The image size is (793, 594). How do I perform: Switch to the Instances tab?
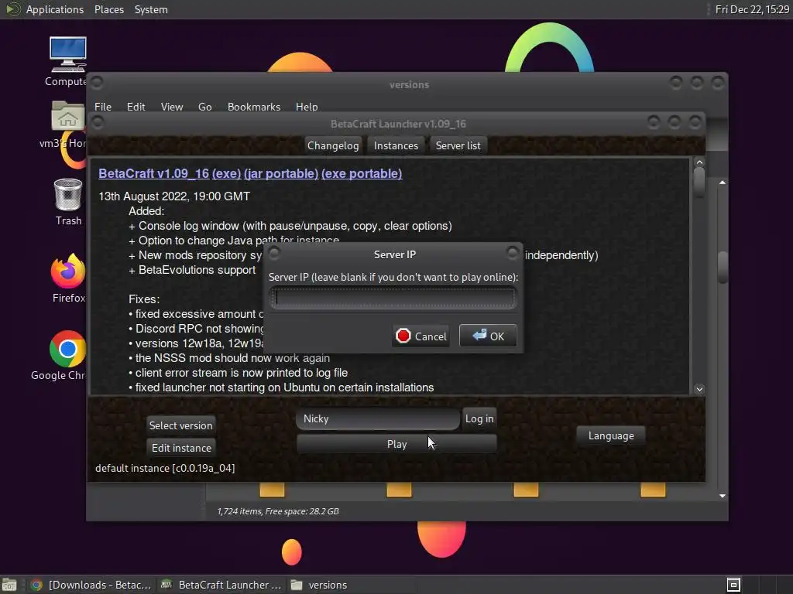(396, 145)
